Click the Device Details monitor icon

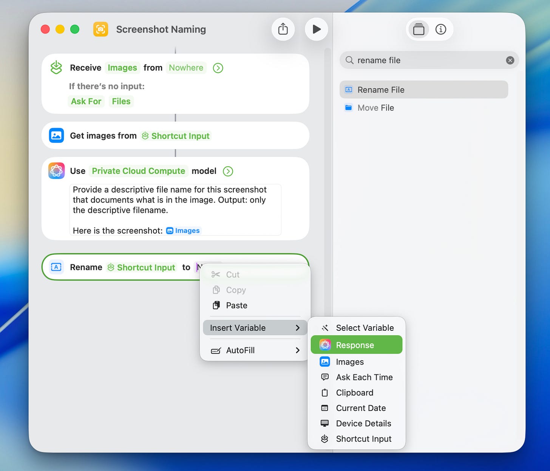[x=325, y=423]
